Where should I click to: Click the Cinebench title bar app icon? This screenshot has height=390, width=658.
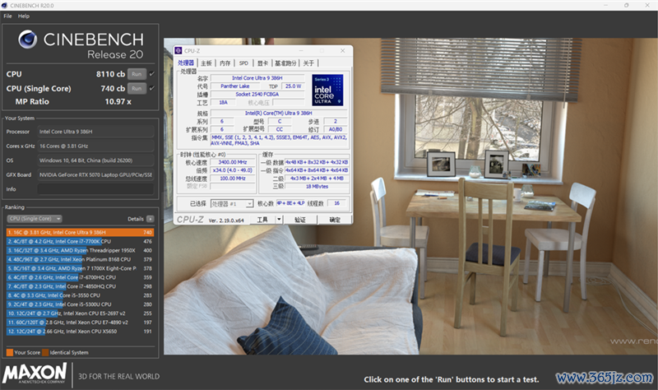(x=5, y=6)
